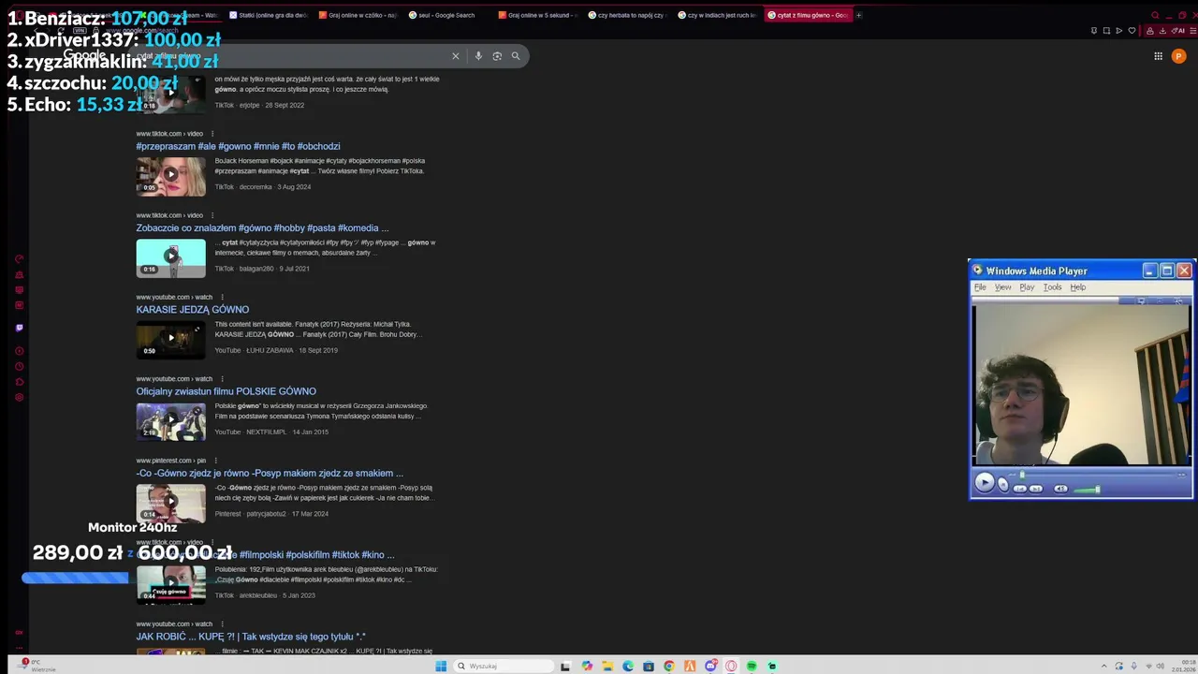Play the BoJack Horseman TikTok thumbnail
Screen dimensions: 1198x674
pos(170,176)
